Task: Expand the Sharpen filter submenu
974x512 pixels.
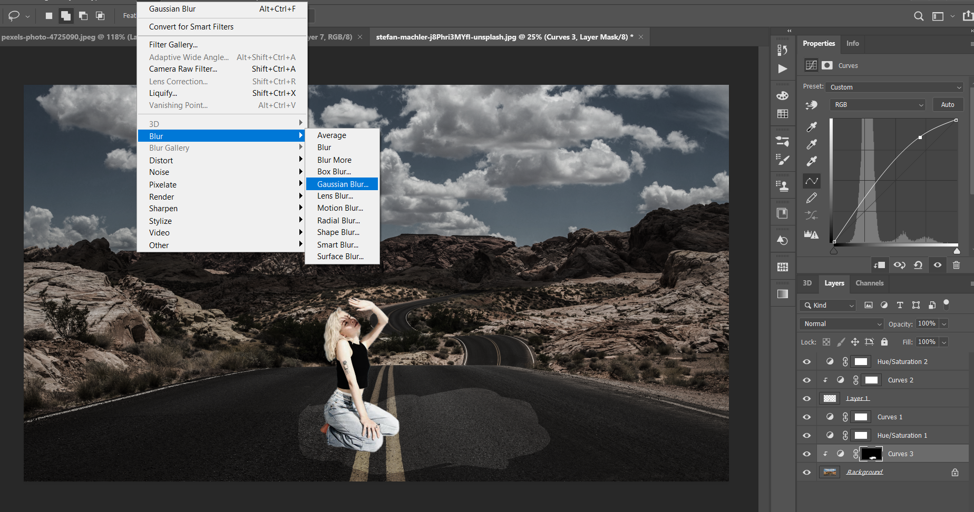Action: 221,209
